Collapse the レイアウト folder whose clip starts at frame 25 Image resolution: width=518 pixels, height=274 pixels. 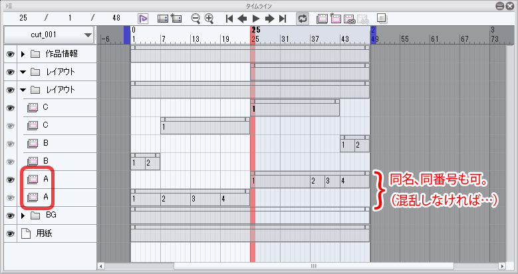tap(23, 72)
